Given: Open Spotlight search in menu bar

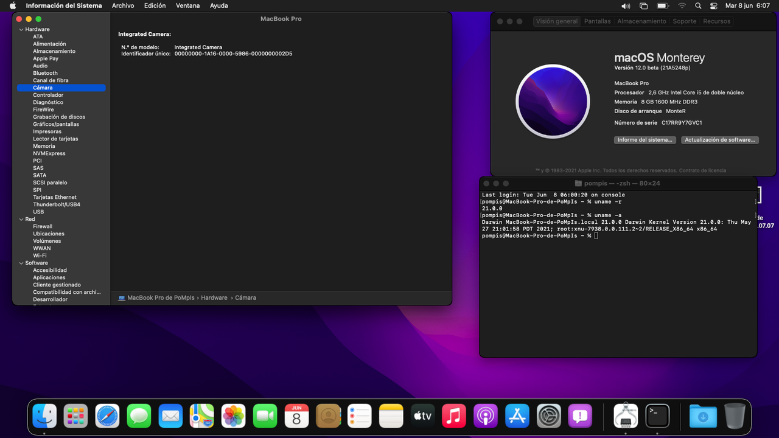Looking at the screenshot, I should (698, 5).
